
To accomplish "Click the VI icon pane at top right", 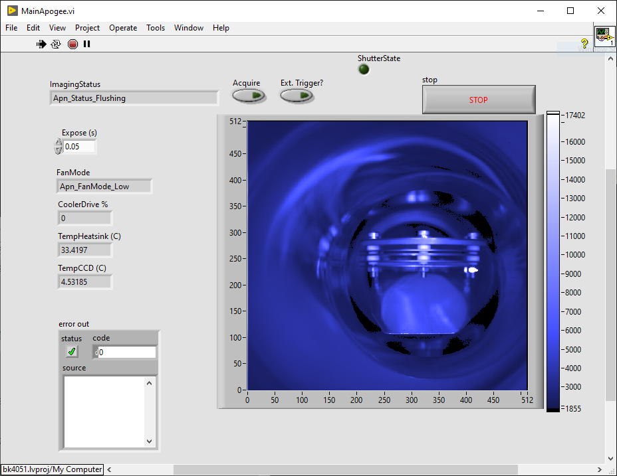I will [604, 37].
